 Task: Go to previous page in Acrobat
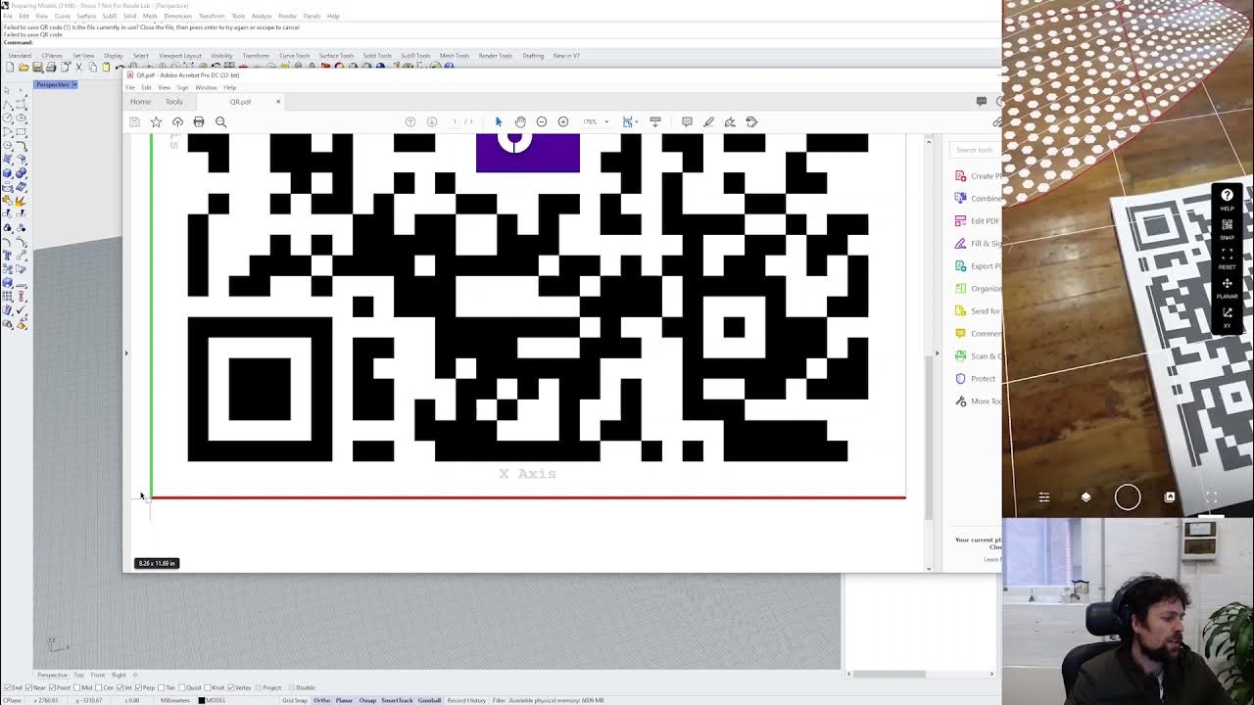click(410, 121)
